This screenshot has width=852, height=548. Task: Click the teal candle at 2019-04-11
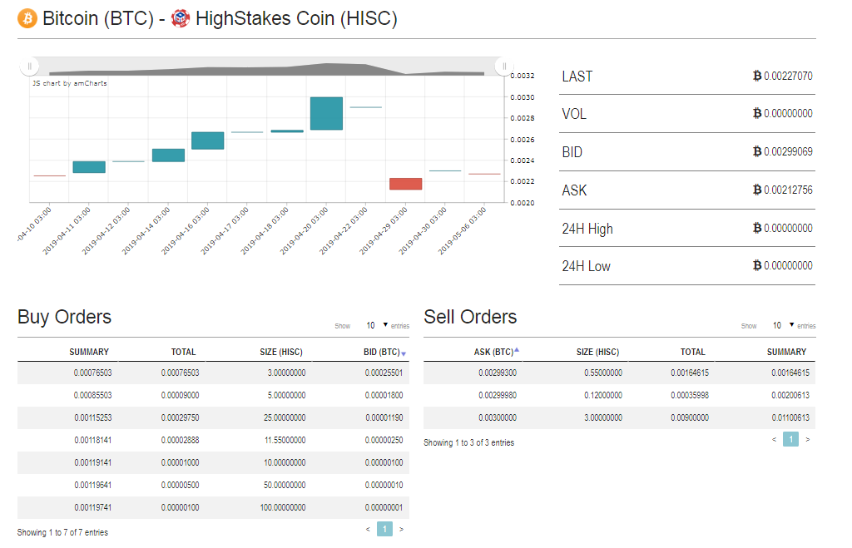(x=89, y=167)
